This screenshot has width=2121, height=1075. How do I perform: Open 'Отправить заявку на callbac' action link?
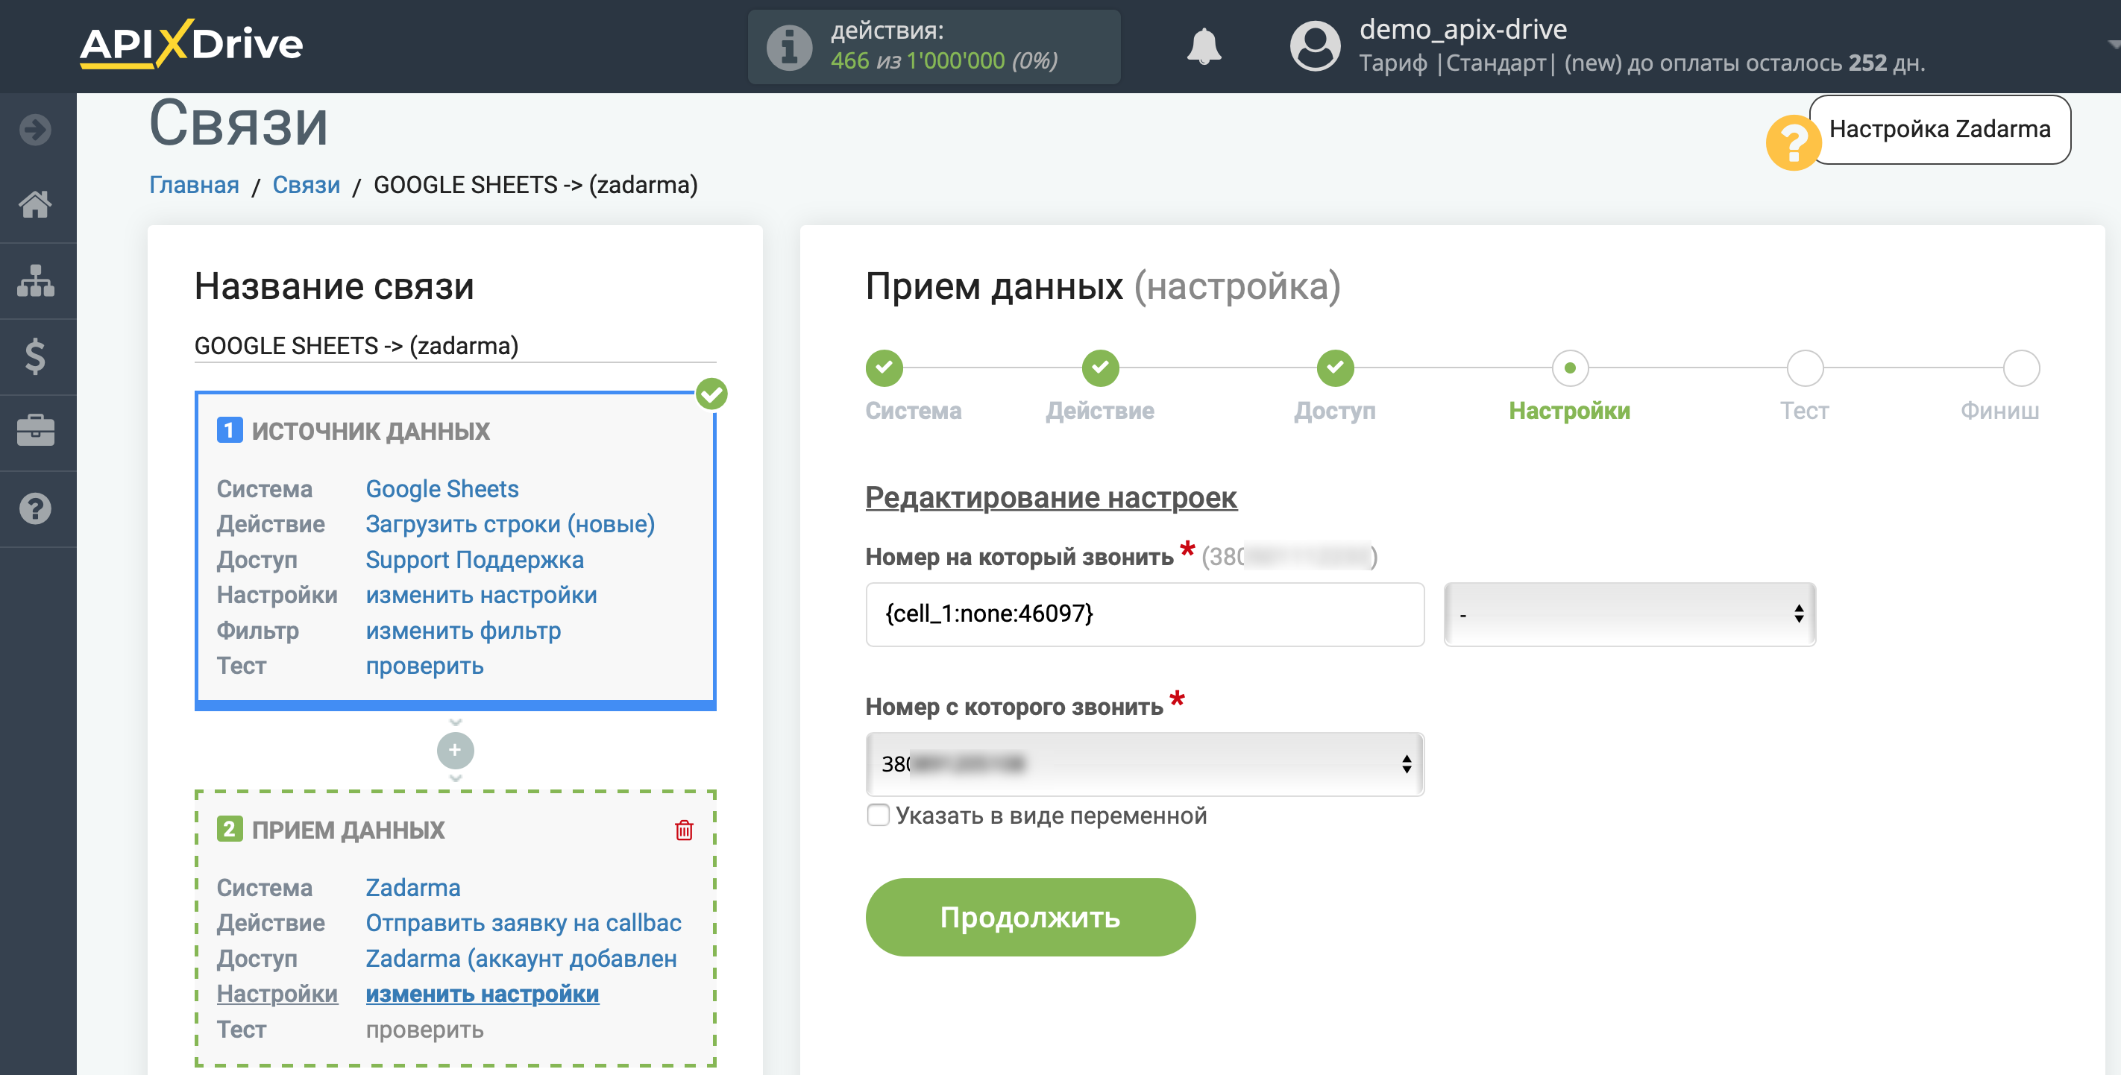coord(524,923)
